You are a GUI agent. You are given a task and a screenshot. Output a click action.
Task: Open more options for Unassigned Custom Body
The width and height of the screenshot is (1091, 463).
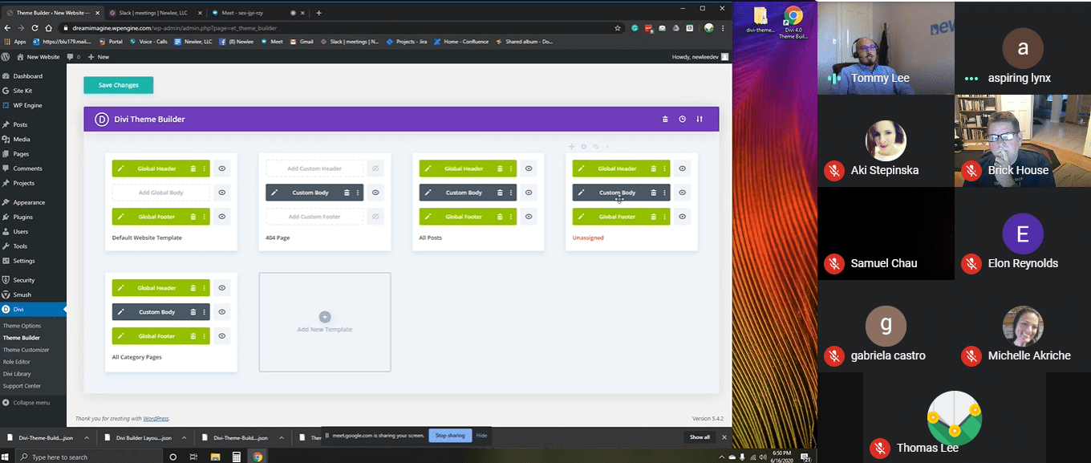point(663,193)
